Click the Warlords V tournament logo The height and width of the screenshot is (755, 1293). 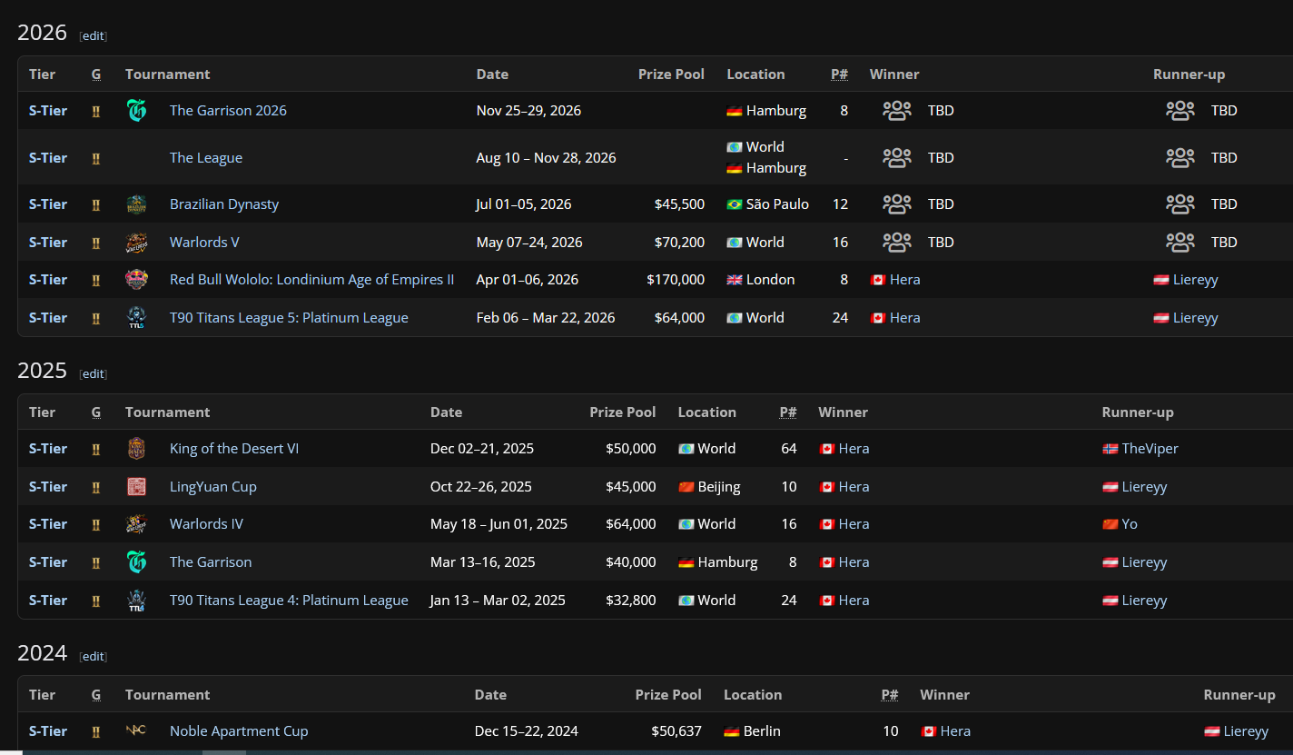pos(136,243)
